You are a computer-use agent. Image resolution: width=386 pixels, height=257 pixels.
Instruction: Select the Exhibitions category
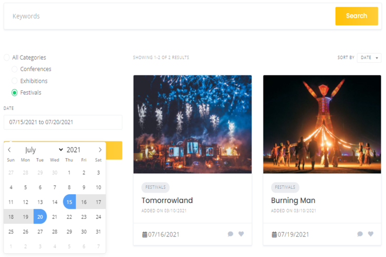tap(14, 81)
